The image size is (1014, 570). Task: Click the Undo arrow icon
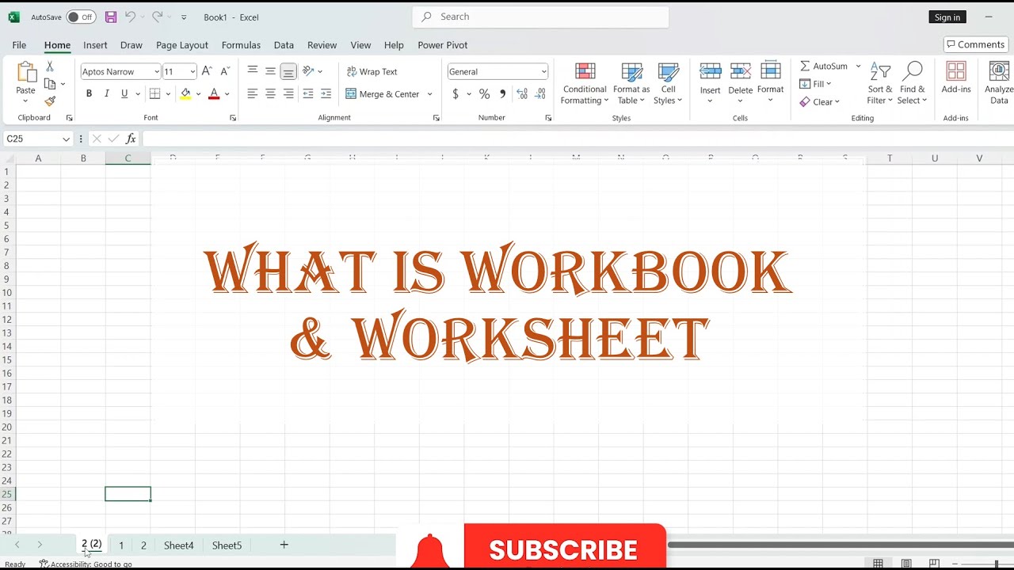click(x=130, y=17)
